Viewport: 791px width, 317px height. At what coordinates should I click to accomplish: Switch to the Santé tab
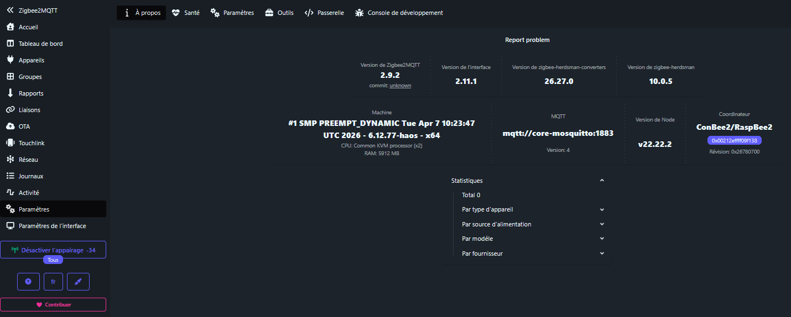[185, 13]
